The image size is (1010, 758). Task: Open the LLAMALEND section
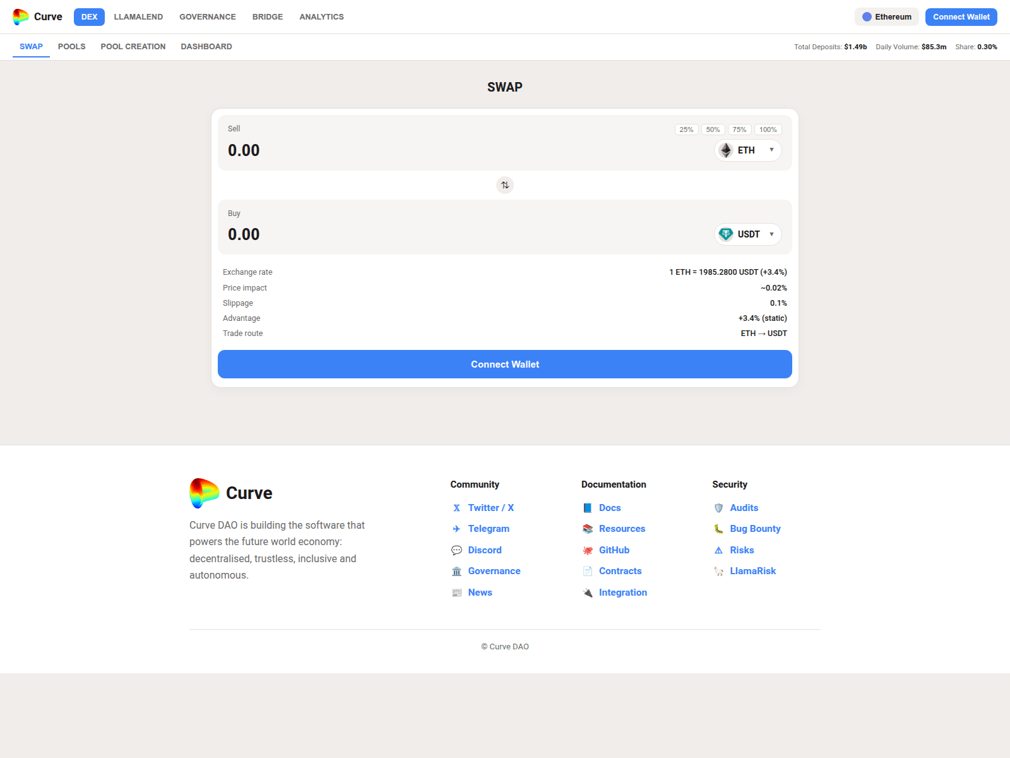coord(138,17)
